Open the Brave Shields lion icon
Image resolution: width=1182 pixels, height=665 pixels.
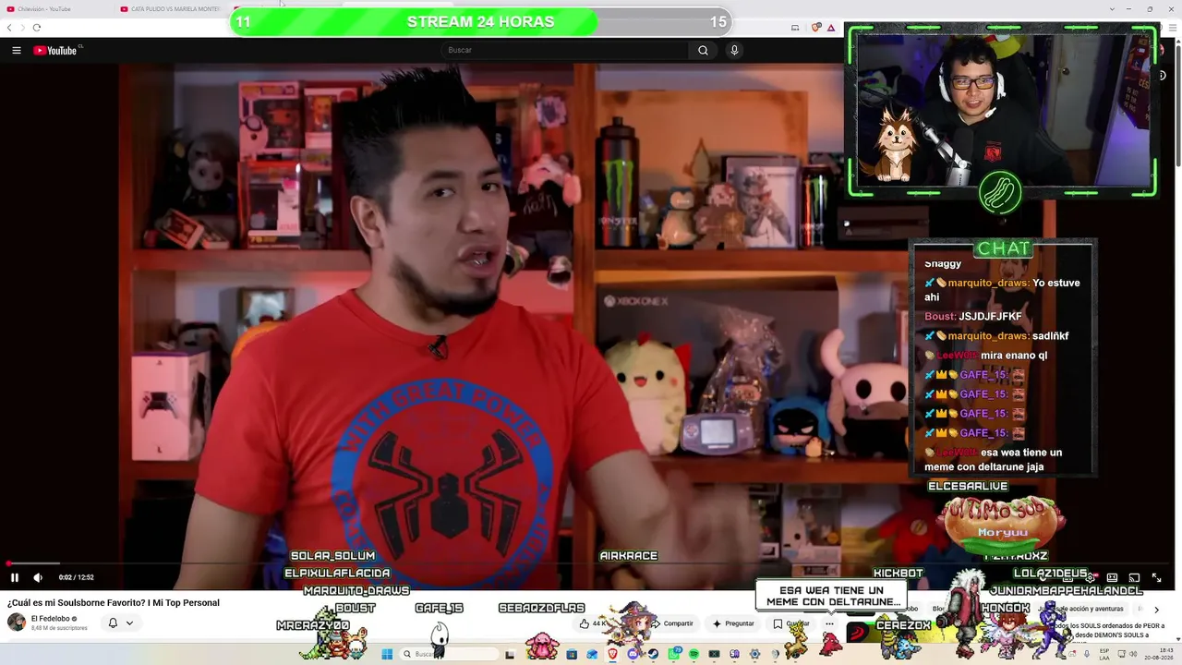[x=816, y=28]
